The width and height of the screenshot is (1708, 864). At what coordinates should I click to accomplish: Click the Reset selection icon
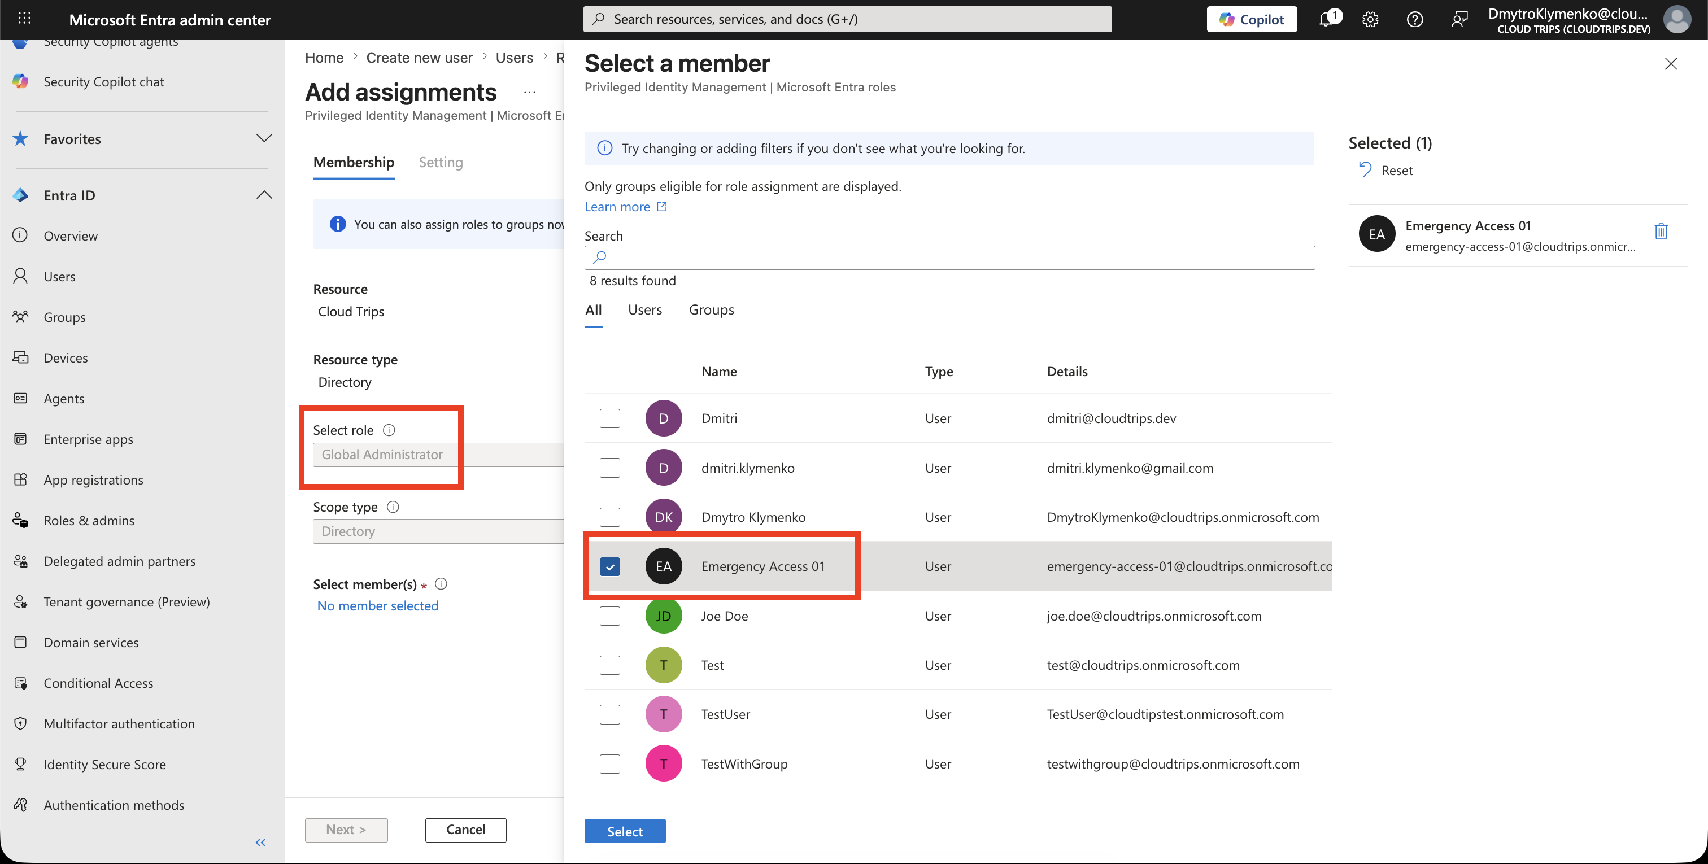tap(1365, 170)
